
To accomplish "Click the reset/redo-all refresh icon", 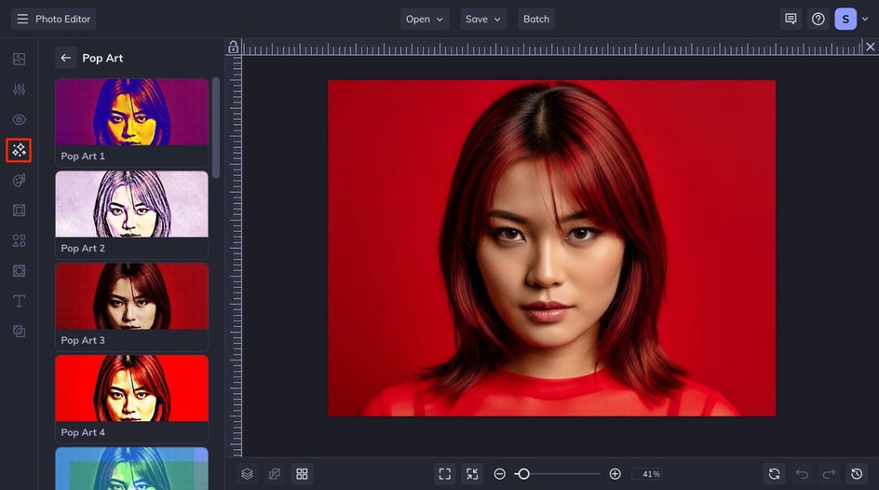I will pyautogui.click(x=774, y=474).
